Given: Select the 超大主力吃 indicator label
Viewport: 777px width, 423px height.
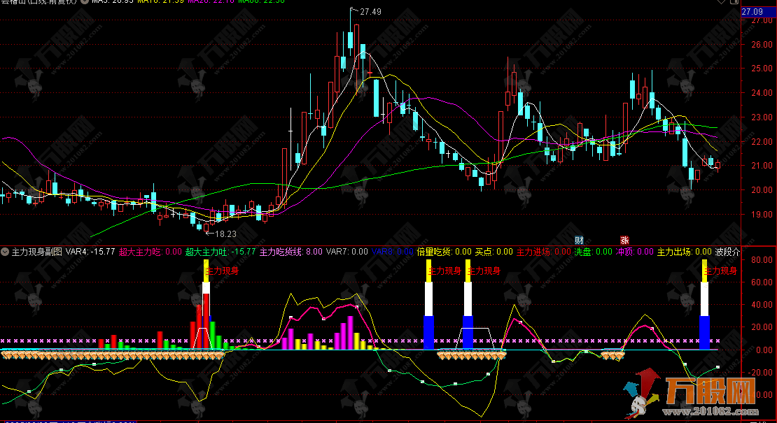Looking at the screenshot, I should coord(141,252).
